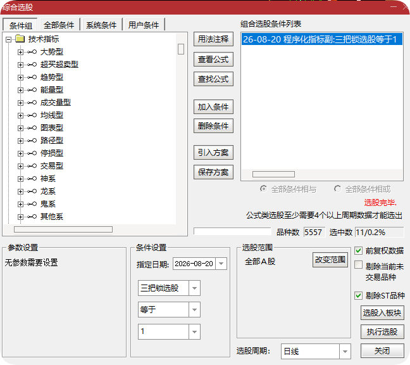Open the 指定日期 date dropdown

[221, 264]
